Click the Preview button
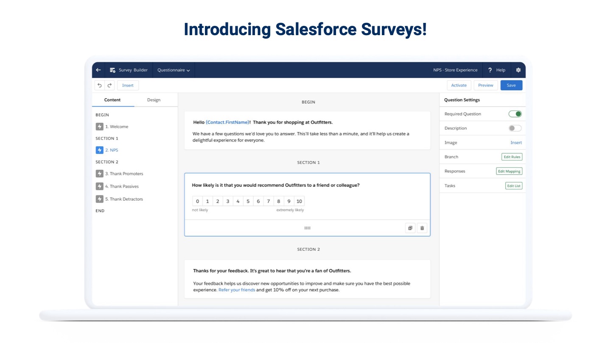 click(x=485, y=85)
